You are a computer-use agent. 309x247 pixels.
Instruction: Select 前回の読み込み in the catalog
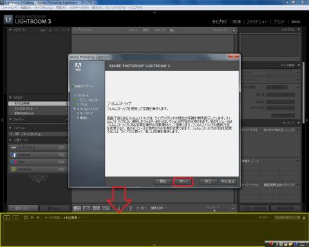point(38,113)
